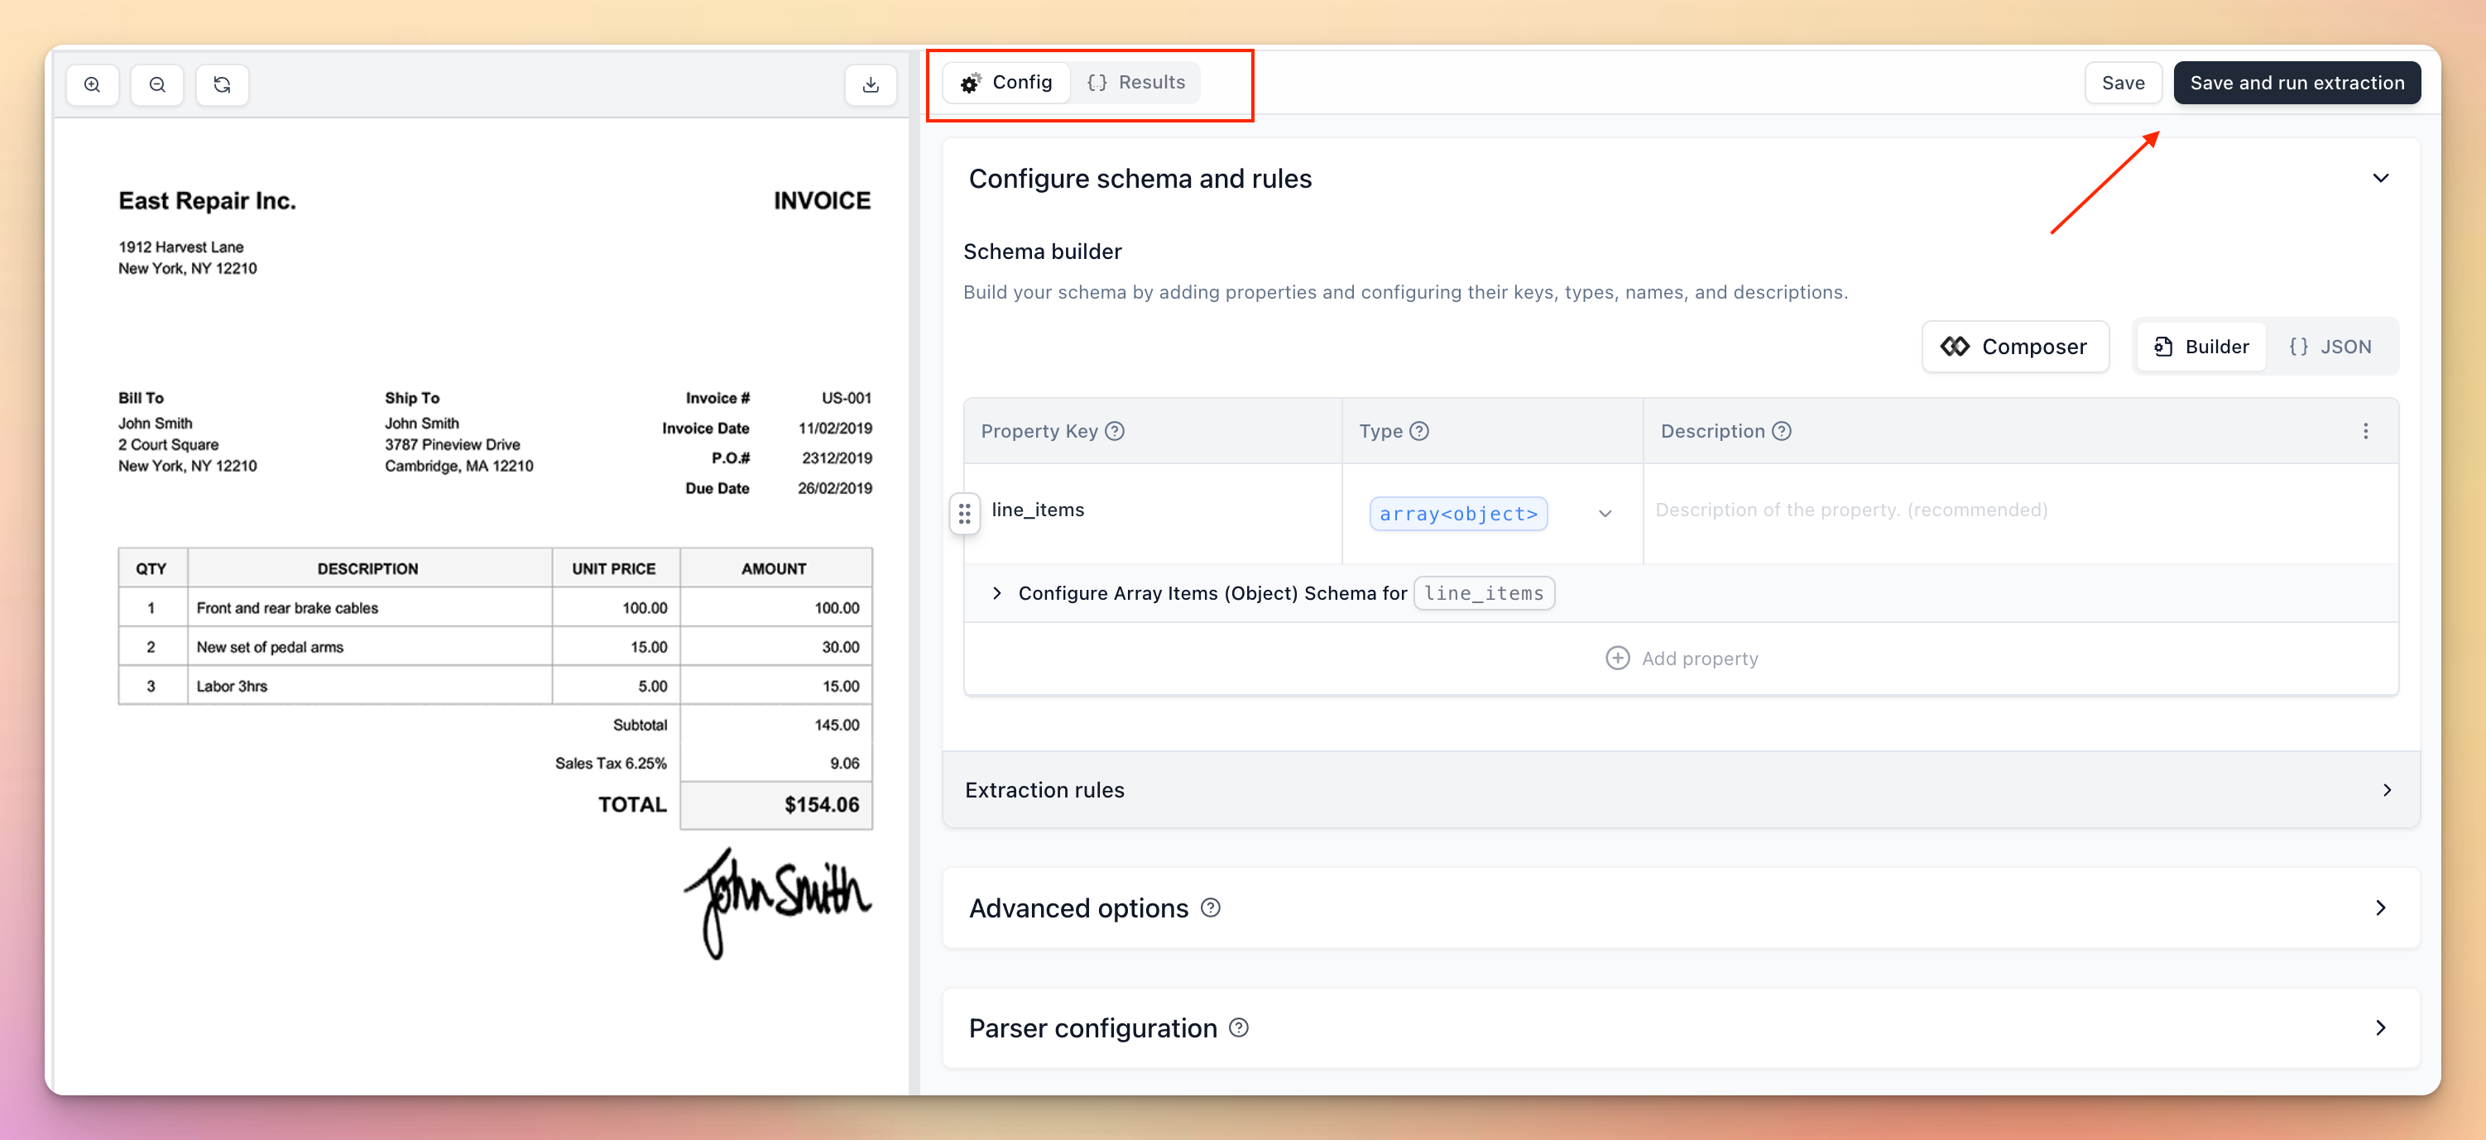The image size is (2486, 1140).
Task: Open the Composer button
Action: tap(2014, 347)
